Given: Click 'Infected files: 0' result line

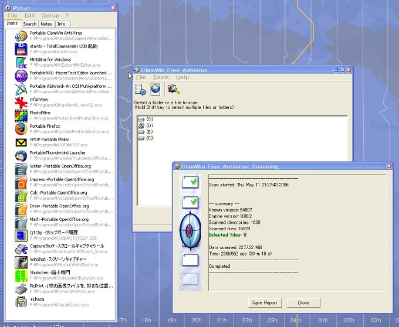Looking at the screenshot, I should [228, 235].
